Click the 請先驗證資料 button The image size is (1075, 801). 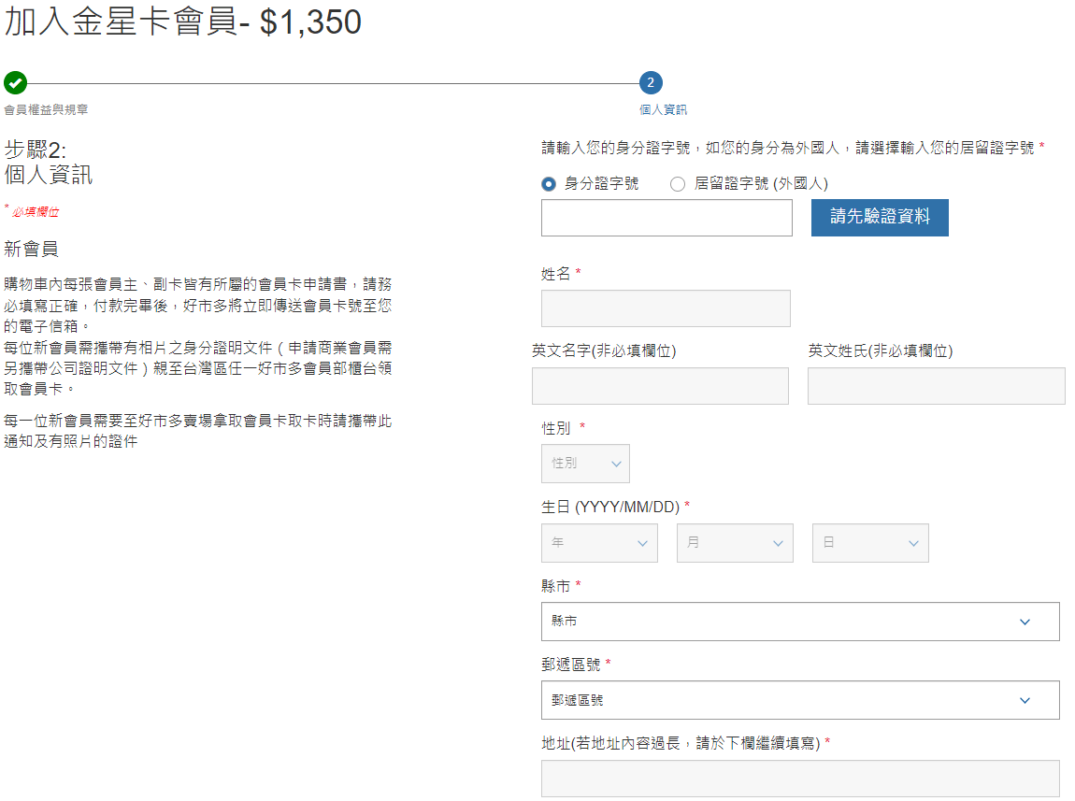879,218
